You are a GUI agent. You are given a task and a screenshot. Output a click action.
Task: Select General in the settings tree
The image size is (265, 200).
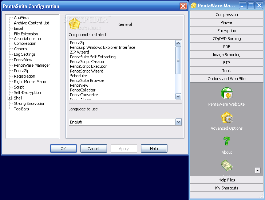[21, 49]
